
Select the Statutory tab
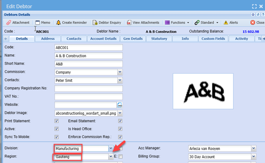[x=159, y=39]
